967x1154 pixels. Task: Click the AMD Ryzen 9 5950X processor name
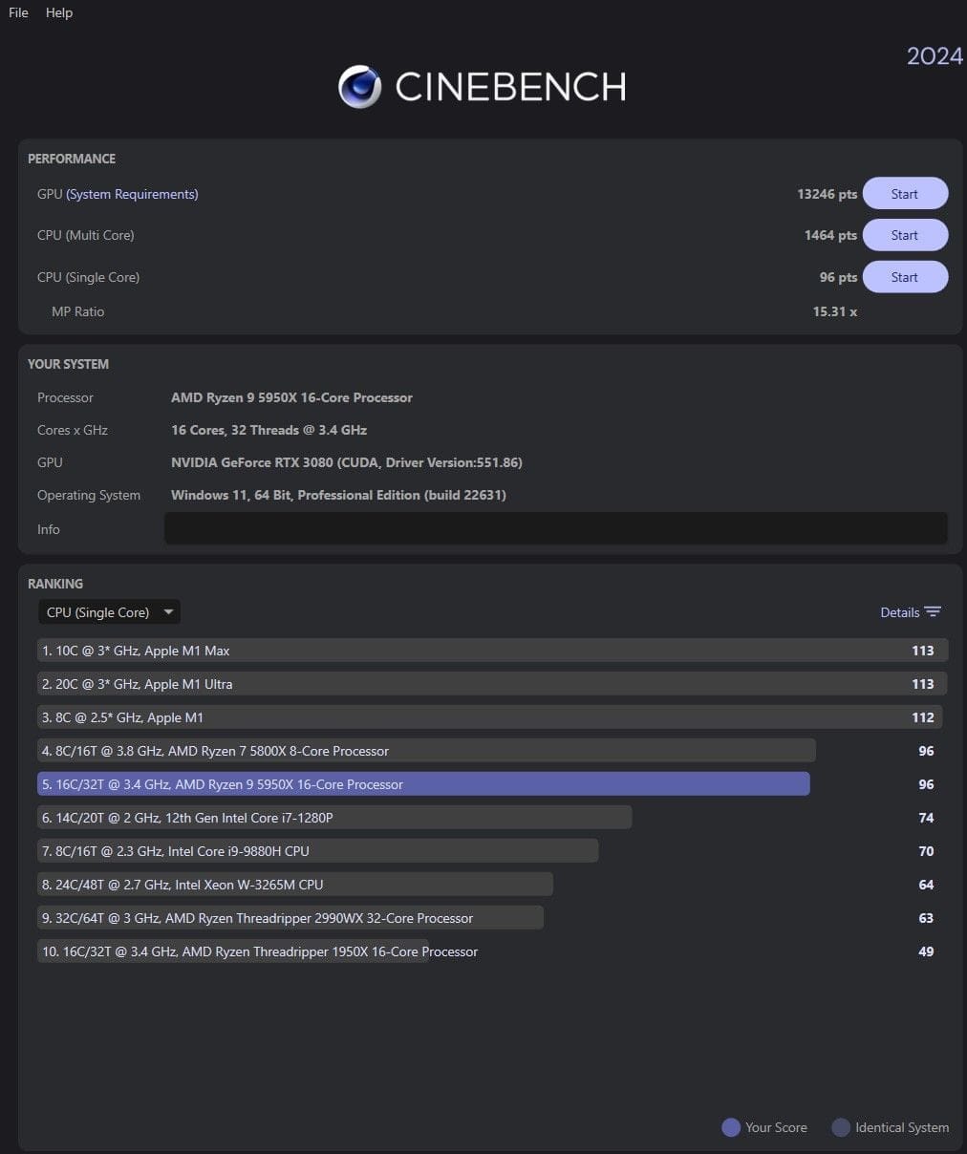pos(291,397)
